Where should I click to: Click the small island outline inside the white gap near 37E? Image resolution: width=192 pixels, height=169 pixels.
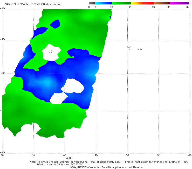[x=51, y=52]
